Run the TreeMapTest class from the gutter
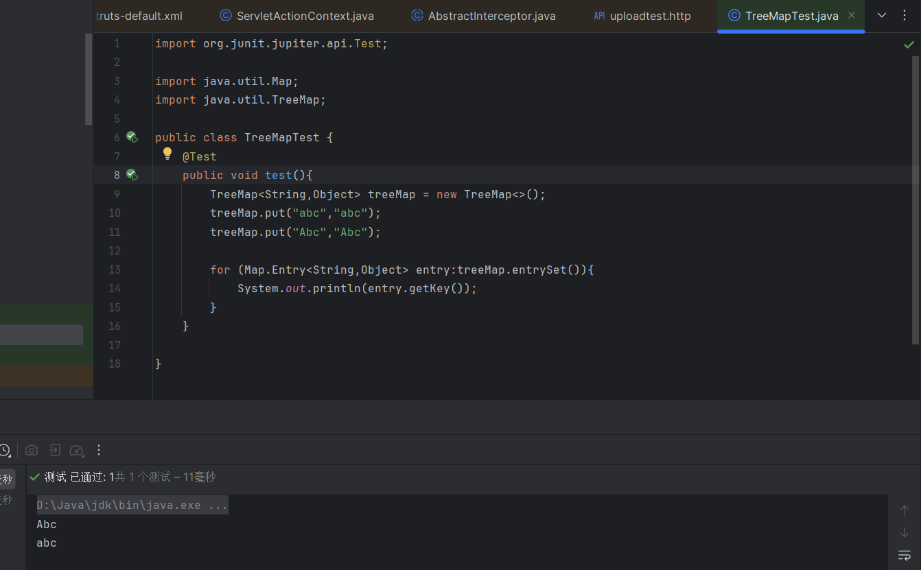Image resolution: width=921 pixels, height=570 pixels. [132, 137]
